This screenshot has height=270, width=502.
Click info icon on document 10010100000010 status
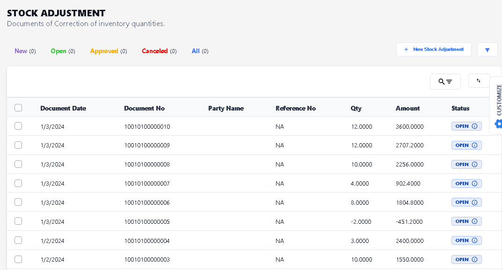coord(474,126)
